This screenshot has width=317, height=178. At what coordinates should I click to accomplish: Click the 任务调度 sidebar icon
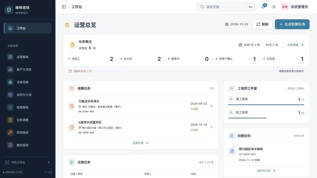(10, 120)
